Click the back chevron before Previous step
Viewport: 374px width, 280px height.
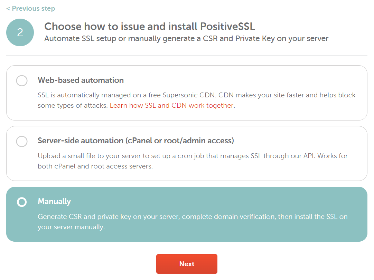coord(8,9)
